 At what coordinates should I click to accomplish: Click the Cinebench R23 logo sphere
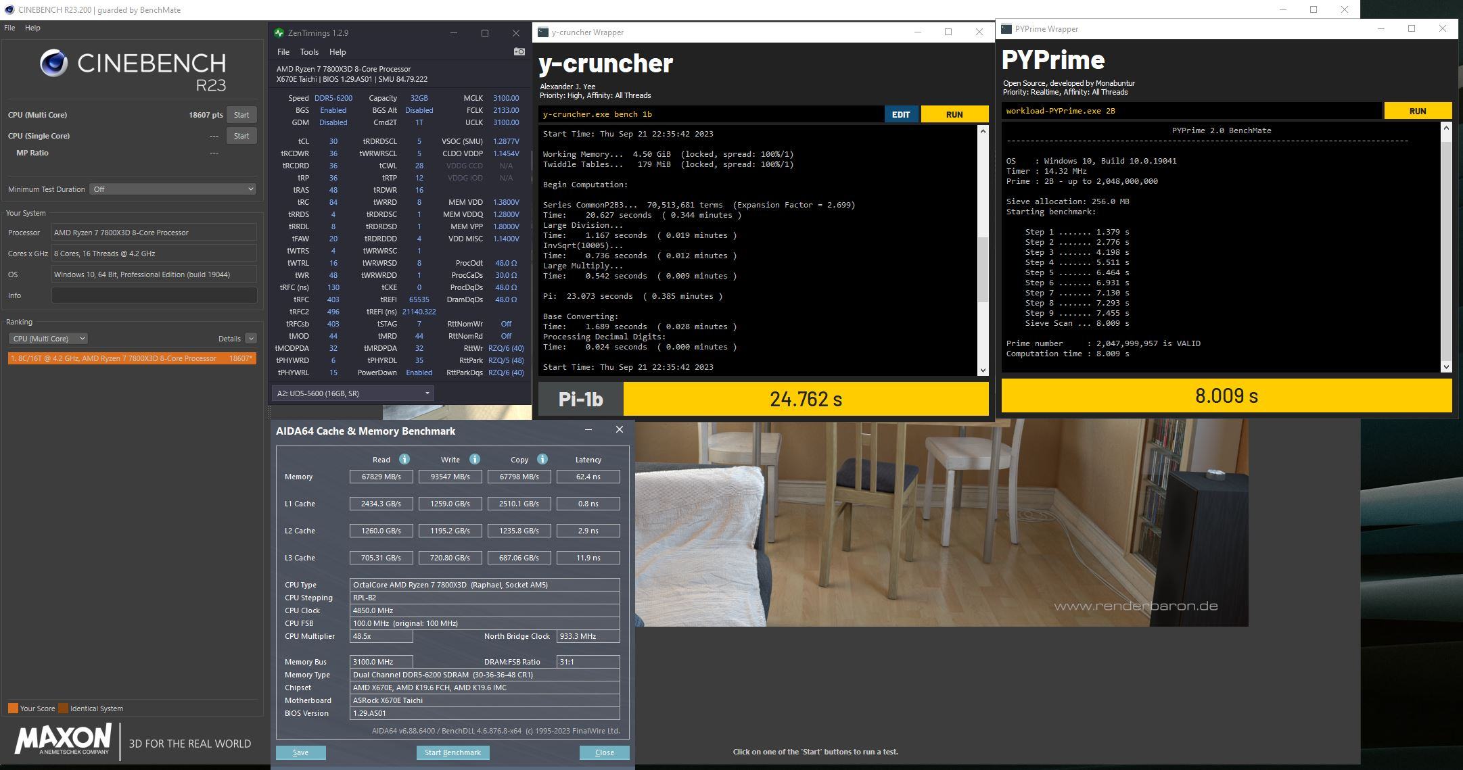click(54, 63)
